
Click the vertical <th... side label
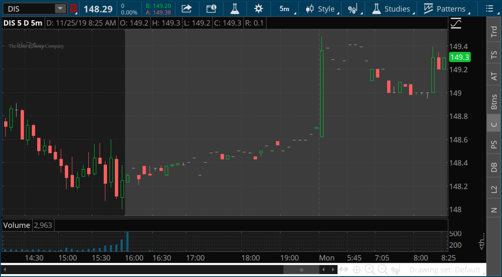(482, 241)
